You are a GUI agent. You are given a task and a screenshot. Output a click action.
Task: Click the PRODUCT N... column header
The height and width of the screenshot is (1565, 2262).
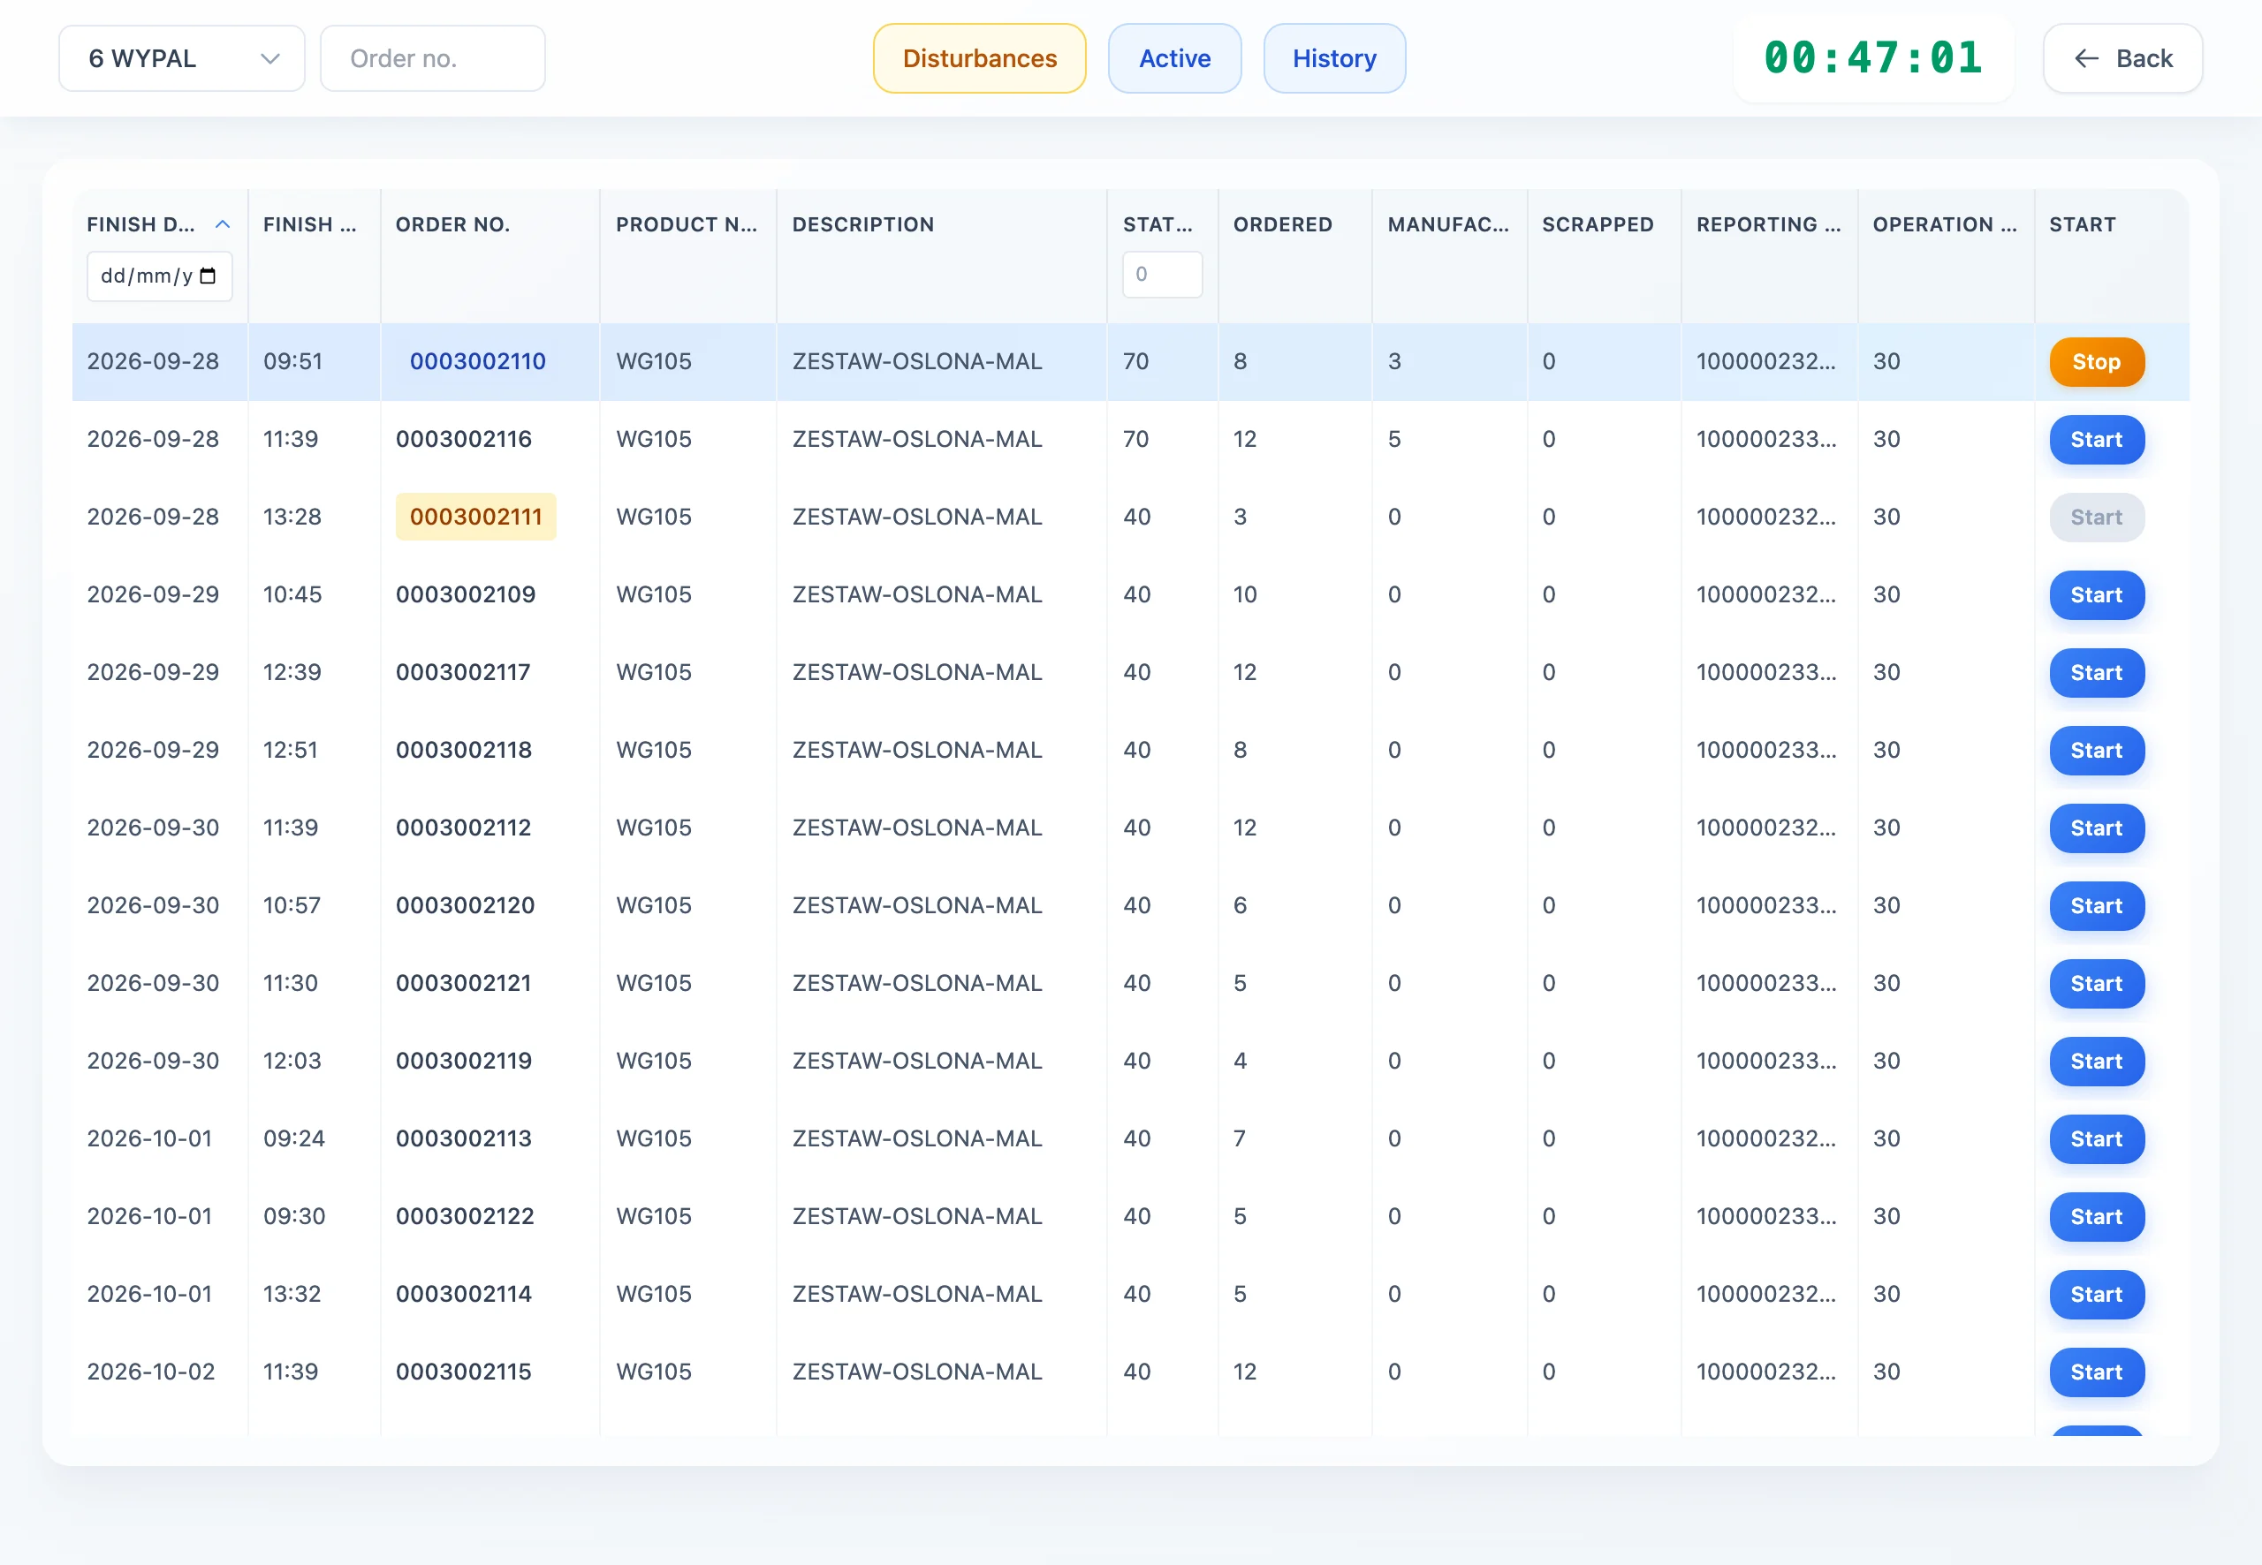(686, 224)
